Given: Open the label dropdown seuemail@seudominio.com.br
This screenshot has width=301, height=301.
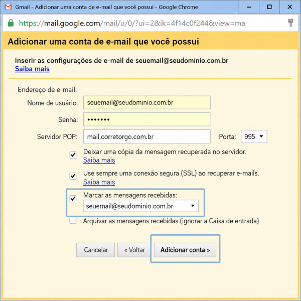Looking at the screenshot, I should [140, 206].
